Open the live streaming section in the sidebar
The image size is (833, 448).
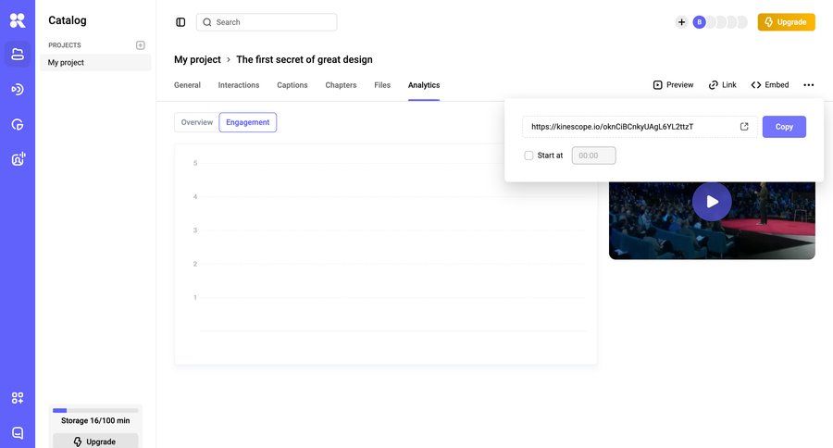(18, 89)
